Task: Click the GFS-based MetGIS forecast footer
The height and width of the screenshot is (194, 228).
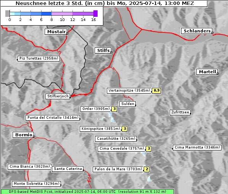Action: pos(87,192)
